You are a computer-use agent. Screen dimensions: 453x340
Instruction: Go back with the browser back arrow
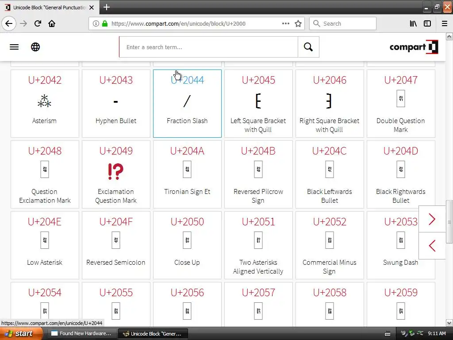click(x=9, y=23)
